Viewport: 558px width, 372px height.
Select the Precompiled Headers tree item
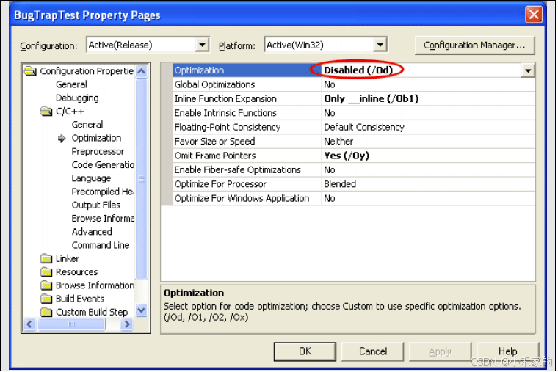[x=104, y=192]
